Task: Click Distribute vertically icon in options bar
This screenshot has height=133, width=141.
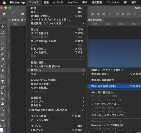Action: 110,14
